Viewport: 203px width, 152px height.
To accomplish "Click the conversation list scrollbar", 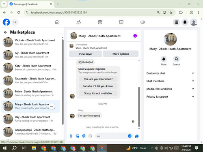I will point(63,82).
